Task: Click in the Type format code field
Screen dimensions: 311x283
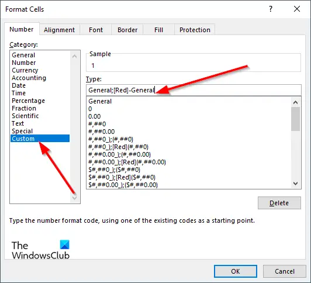Action: point(193,90)
